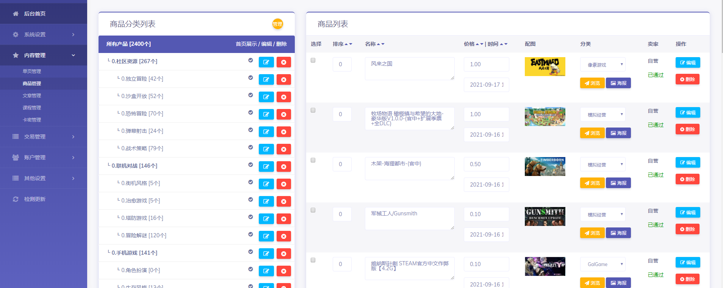Click 删除 button for 军械工人/Gunsmith

point(687,229)
